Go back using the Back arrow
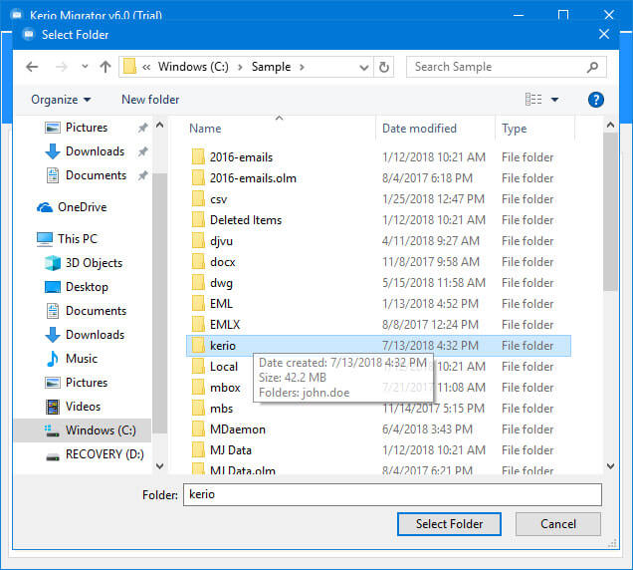633x570 pixels. 32,67
